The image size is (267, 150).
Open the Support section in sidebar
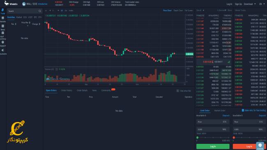3,44
